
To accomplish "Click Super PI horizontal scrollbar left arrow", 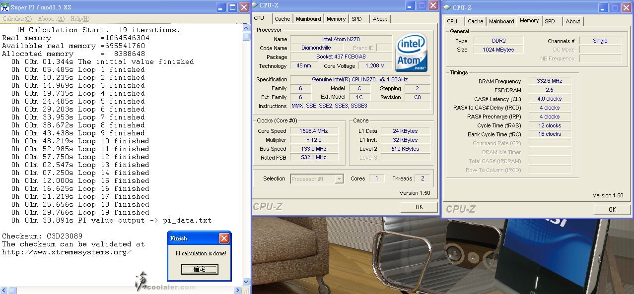I will [x=4, y=290].
